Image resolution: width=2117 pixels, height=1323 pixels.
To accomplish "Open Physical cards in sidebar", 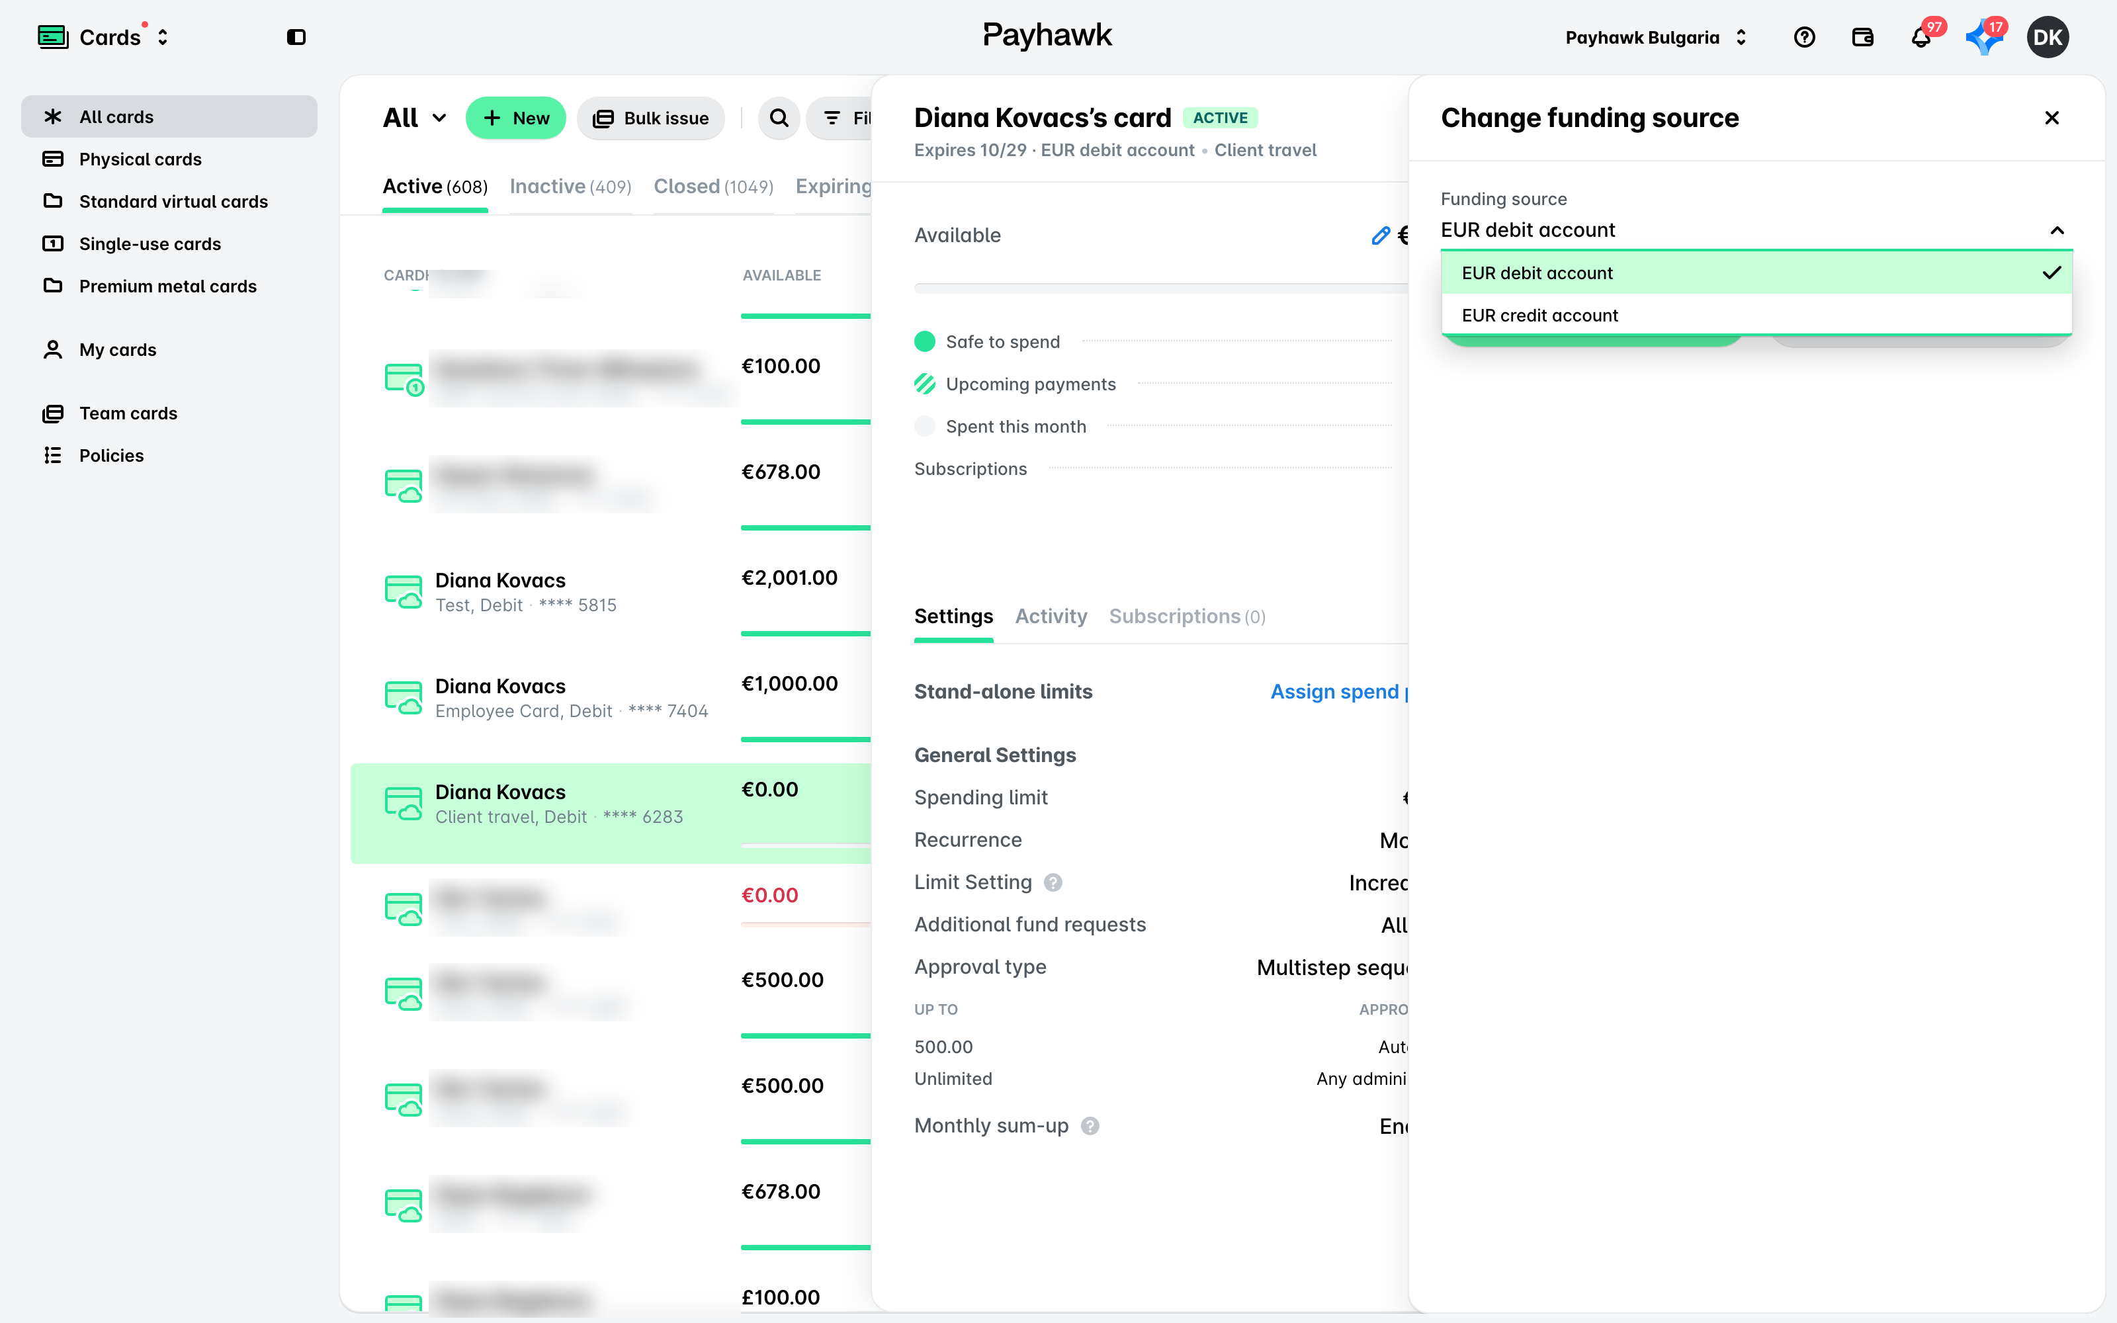I will click(x=169, y=158).
